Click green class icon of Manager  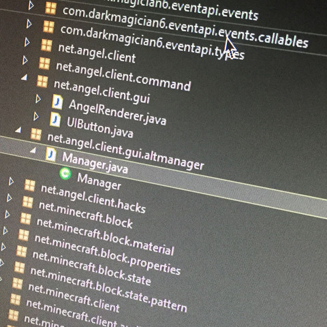pos(65,174)
